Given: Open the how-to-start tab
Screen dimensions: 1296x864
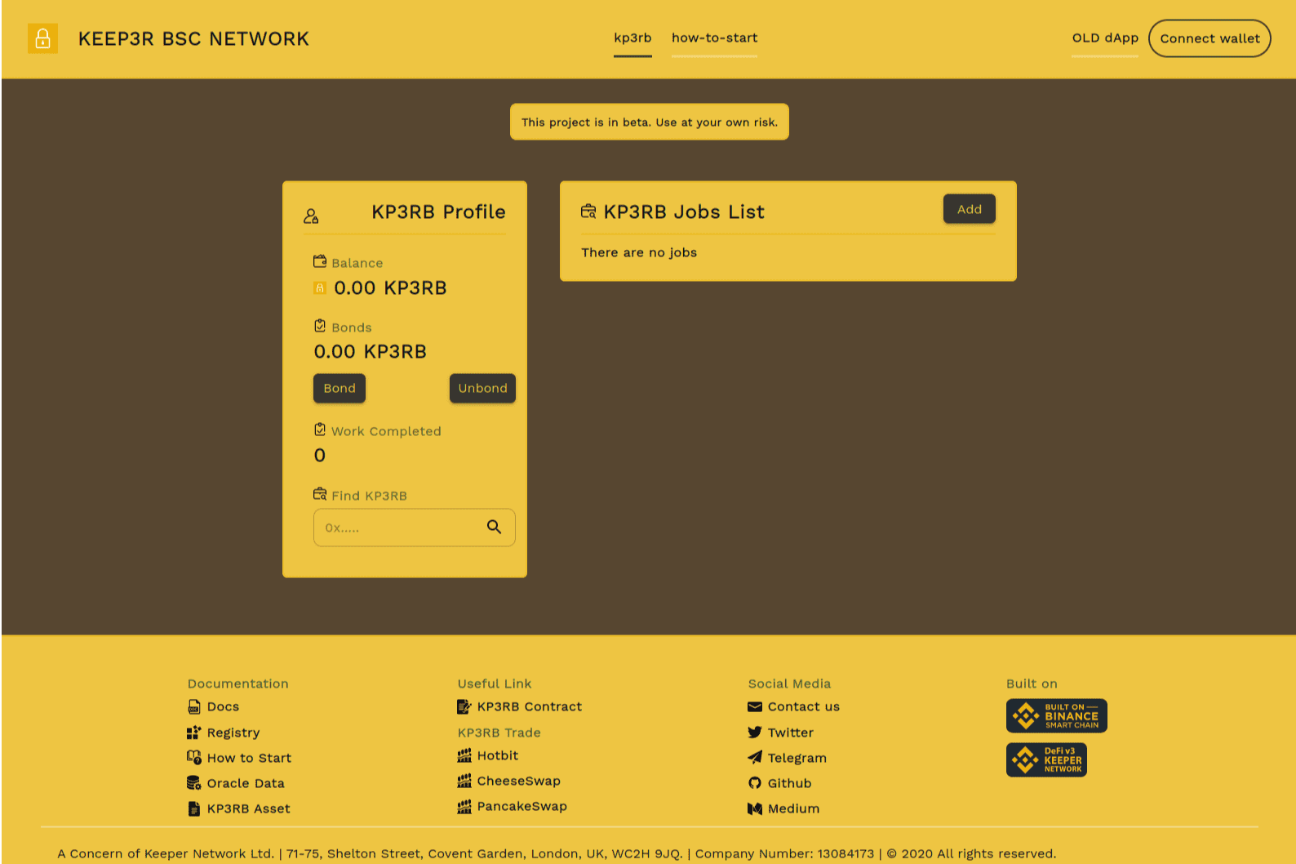Looking at the screenshot, I should coord(714,38).
